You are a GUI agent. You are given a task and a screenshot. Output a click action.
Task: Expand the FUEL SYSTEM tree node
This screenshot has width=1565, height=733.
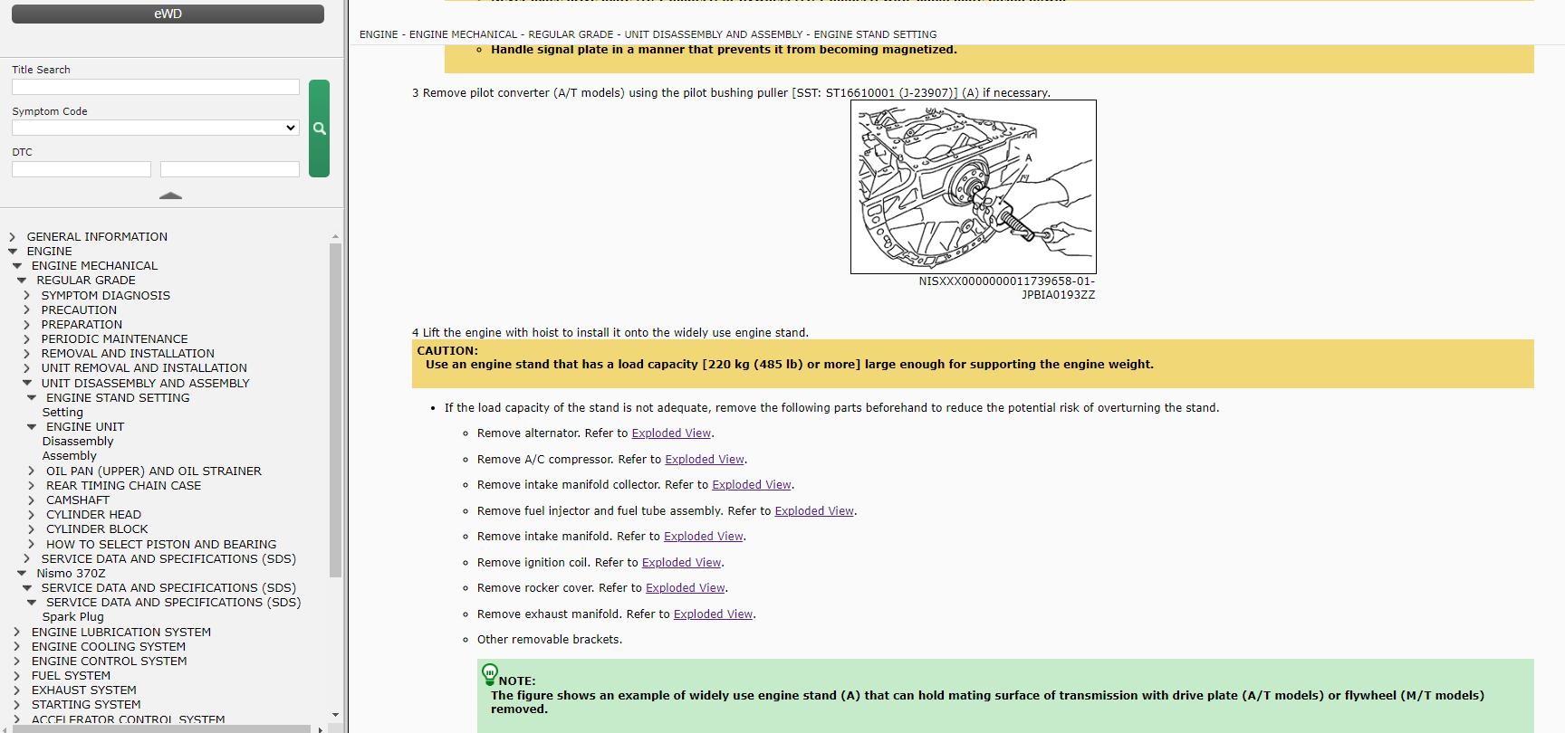pyautogui.click(x=17, y=676)
